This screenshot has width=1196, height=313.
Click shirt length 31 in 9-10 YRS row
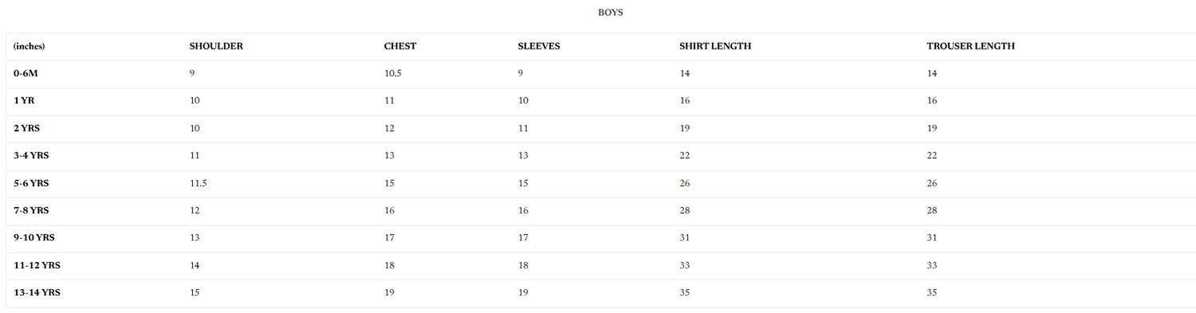pyautogui.click(x=684, y=237)
